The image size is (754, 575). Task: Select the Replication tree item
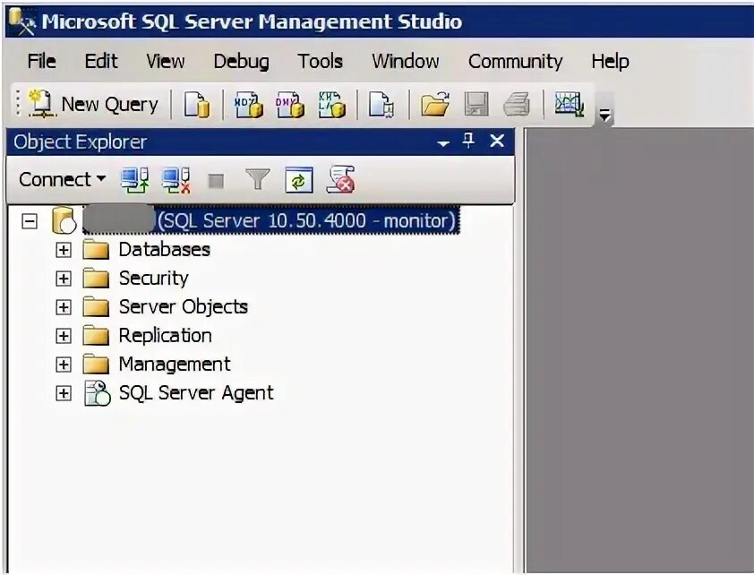[165, 336]
